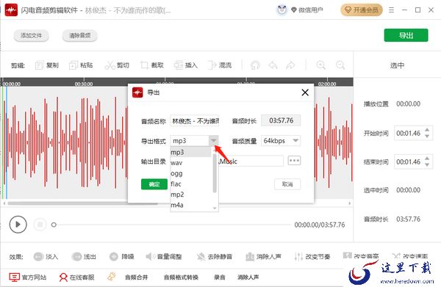The image size is (441, 287).
Task: Select the Cut (剪切) scissors tool
Action: pyautogui.click(x=117, y=65)
